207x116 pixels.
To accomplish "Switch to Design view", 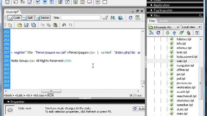I will 43,18.
